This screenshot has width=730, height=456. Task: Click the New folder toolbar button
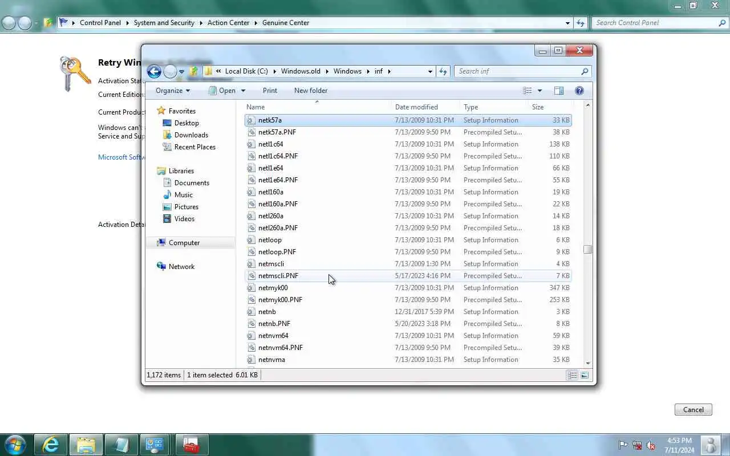(311, 91)
